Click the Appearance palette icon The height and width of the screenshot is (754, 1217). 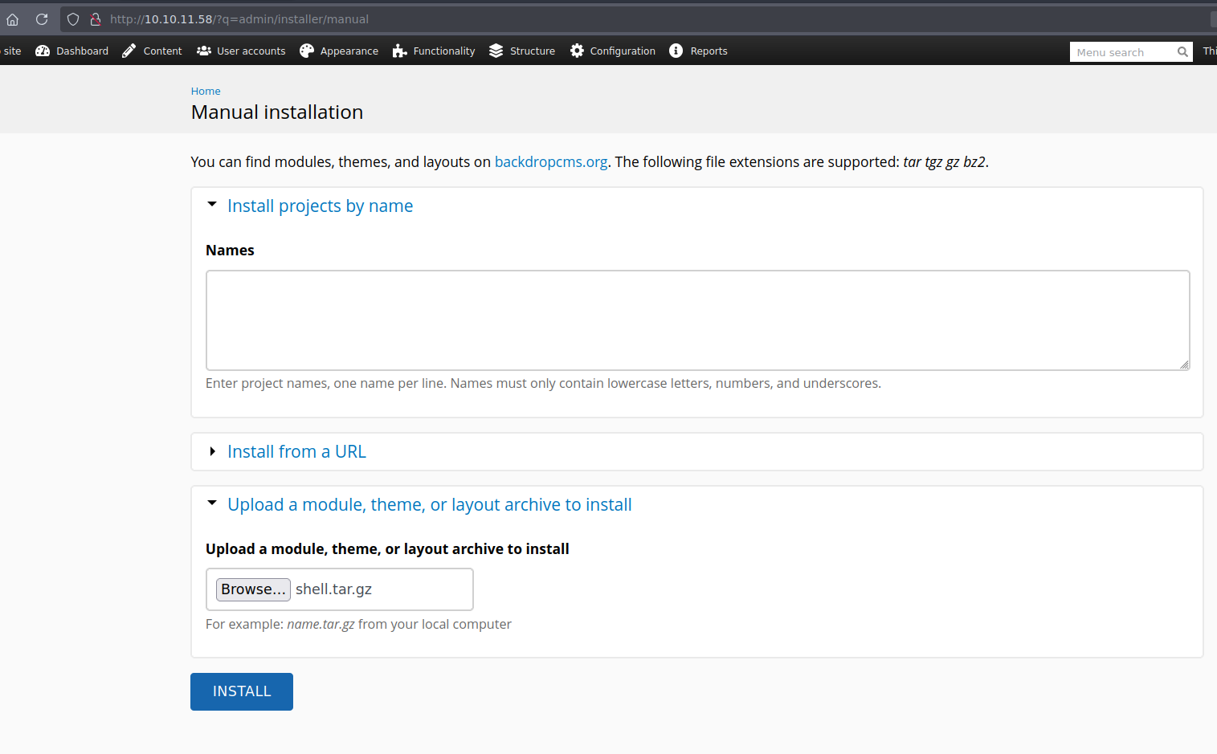(x=307, y=51)
